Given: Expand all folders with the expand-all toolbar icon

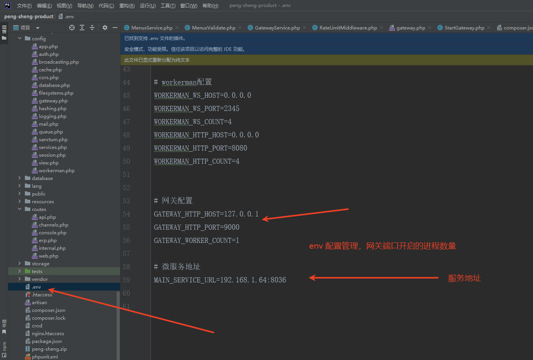Looking at the screenshot, I should (82, 28).
